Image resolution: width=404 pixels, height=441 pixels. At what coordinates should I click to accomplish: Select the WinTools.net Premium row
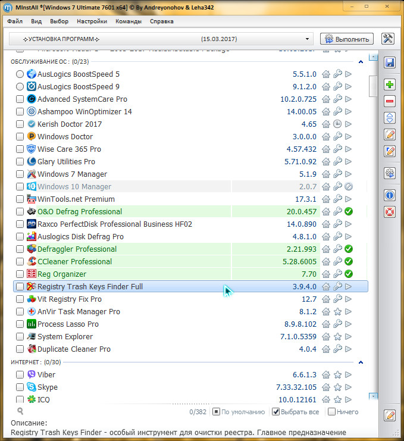190,199
